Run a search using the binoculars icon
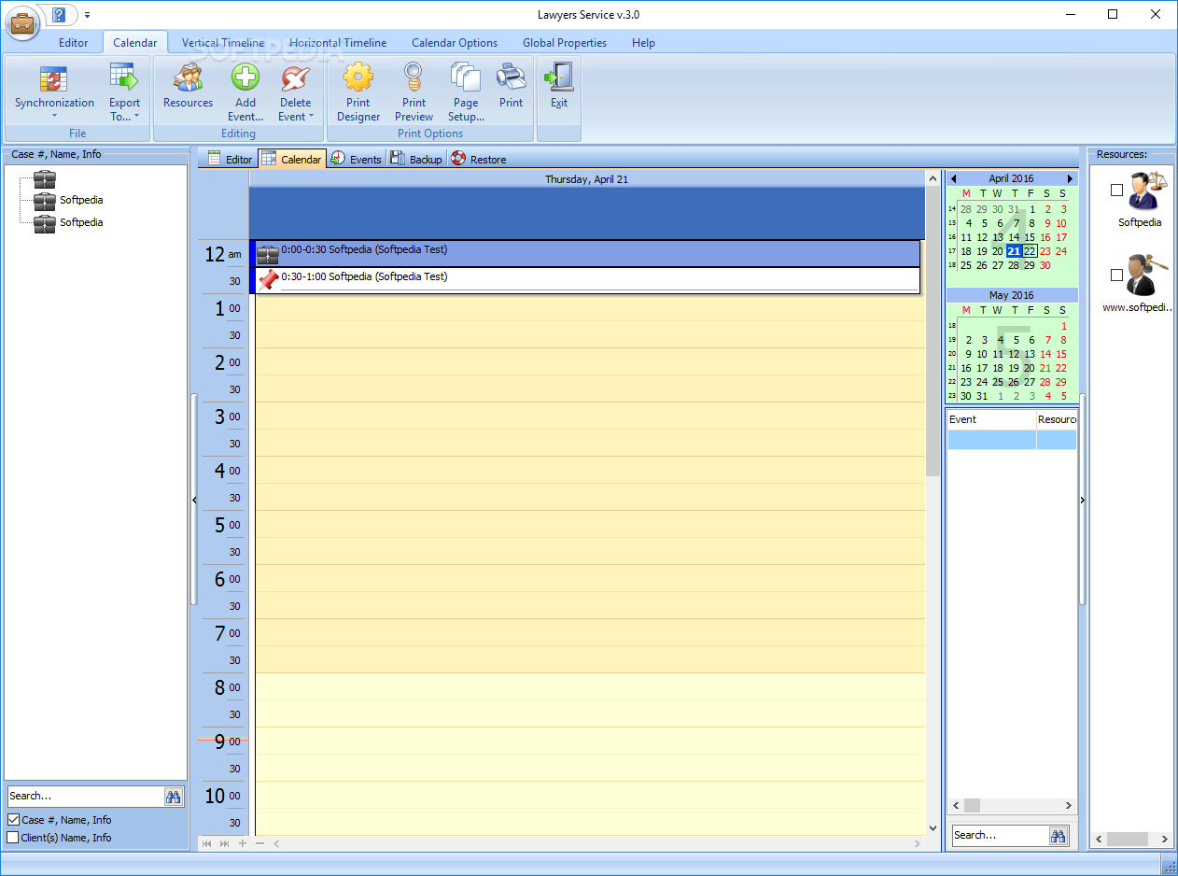Screen dimensions: 1178x876 (x=174, y=796)
